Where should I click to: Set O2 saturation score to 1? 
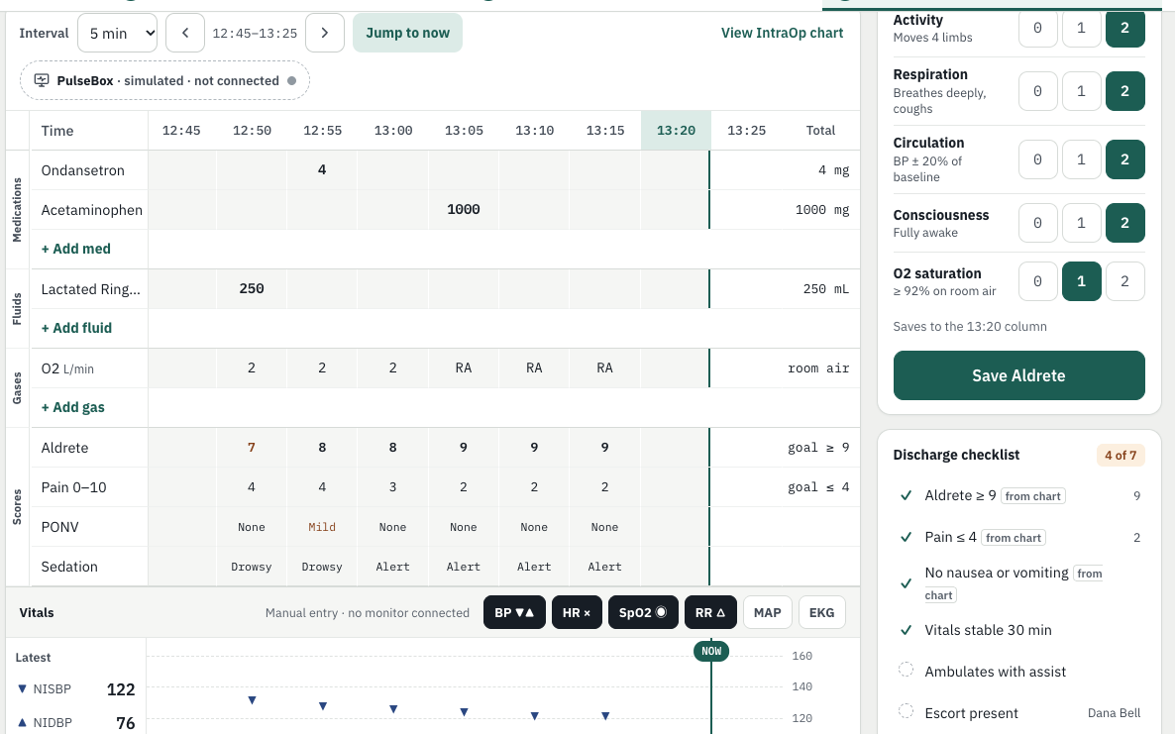[x=1081, y=281]
